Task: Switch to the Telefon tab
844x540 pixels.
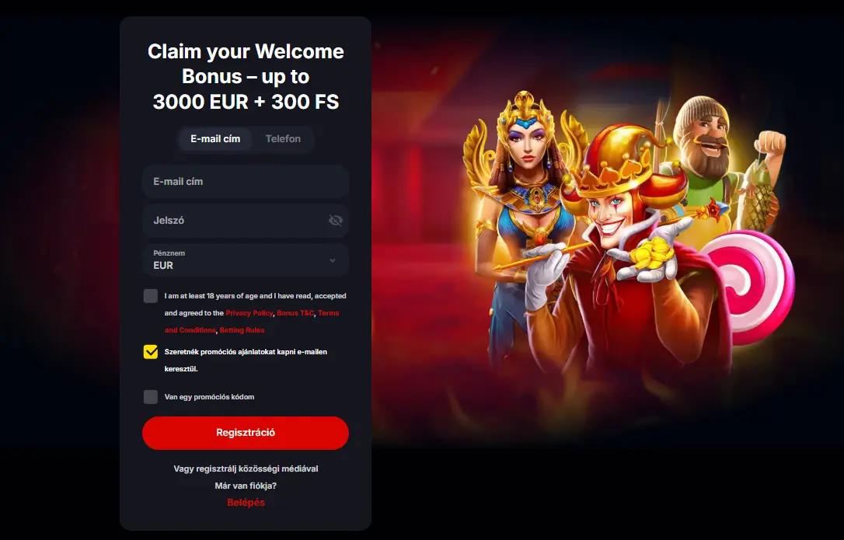Action: click(283, 139)
